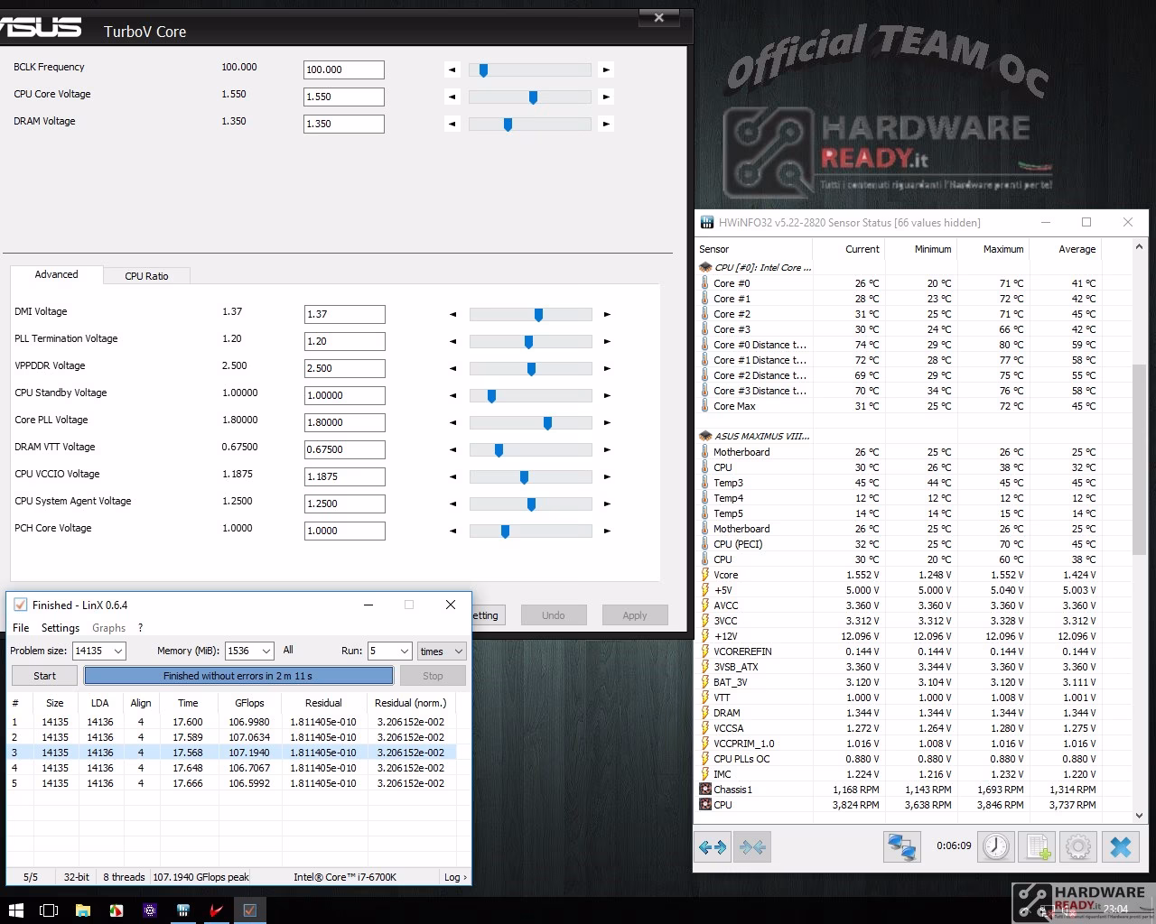Click the Start button in LinX

pyautogui.click(x=44, y=676)
